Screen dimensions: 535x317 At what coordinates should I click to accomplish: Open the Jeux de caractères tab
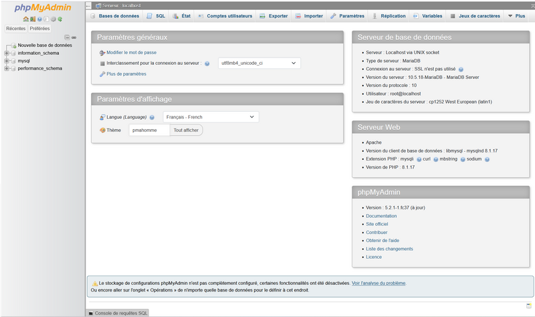(x=475, y=16)
